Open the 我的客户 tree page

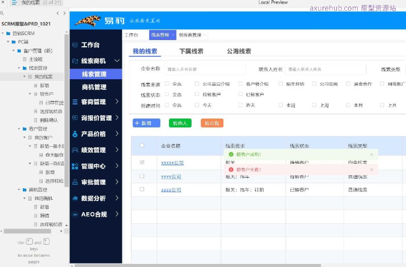click(x=44, y=138)
